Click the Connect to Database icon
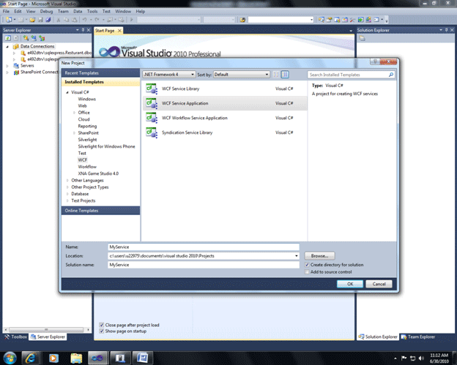This screenshot has height=365, width=457. tap(26, 38)
